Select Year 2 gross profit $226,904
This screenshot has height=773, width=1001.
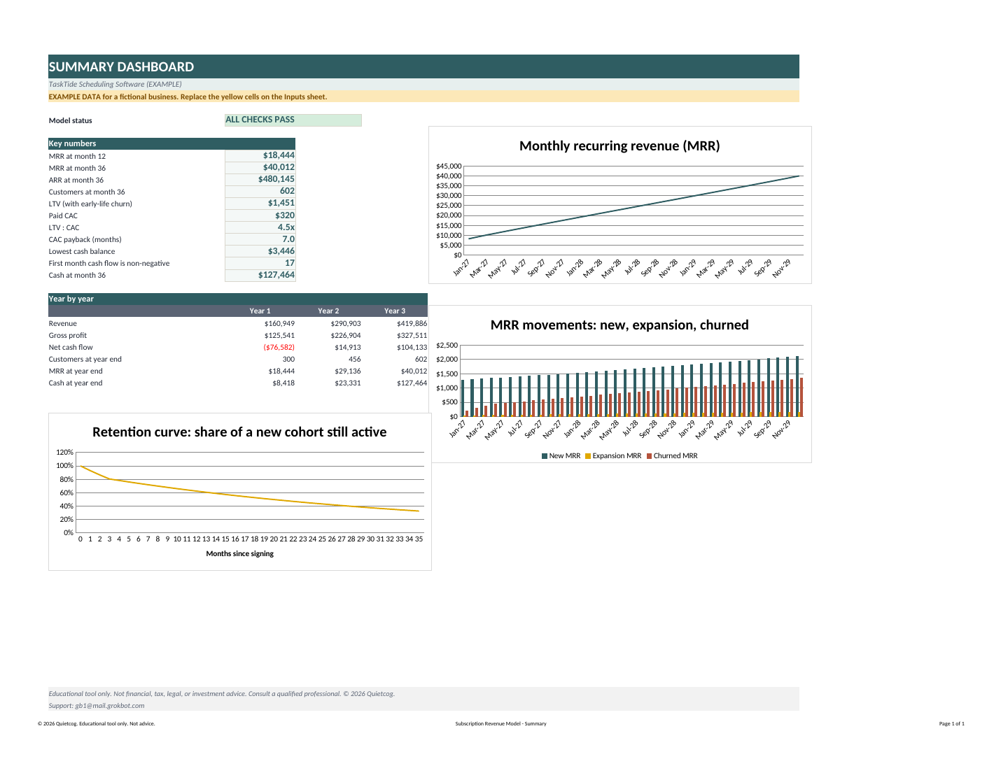point(346,336)
